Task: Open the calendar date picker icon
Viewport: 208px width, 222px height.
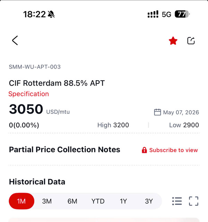Action: (x=157, y=112)
